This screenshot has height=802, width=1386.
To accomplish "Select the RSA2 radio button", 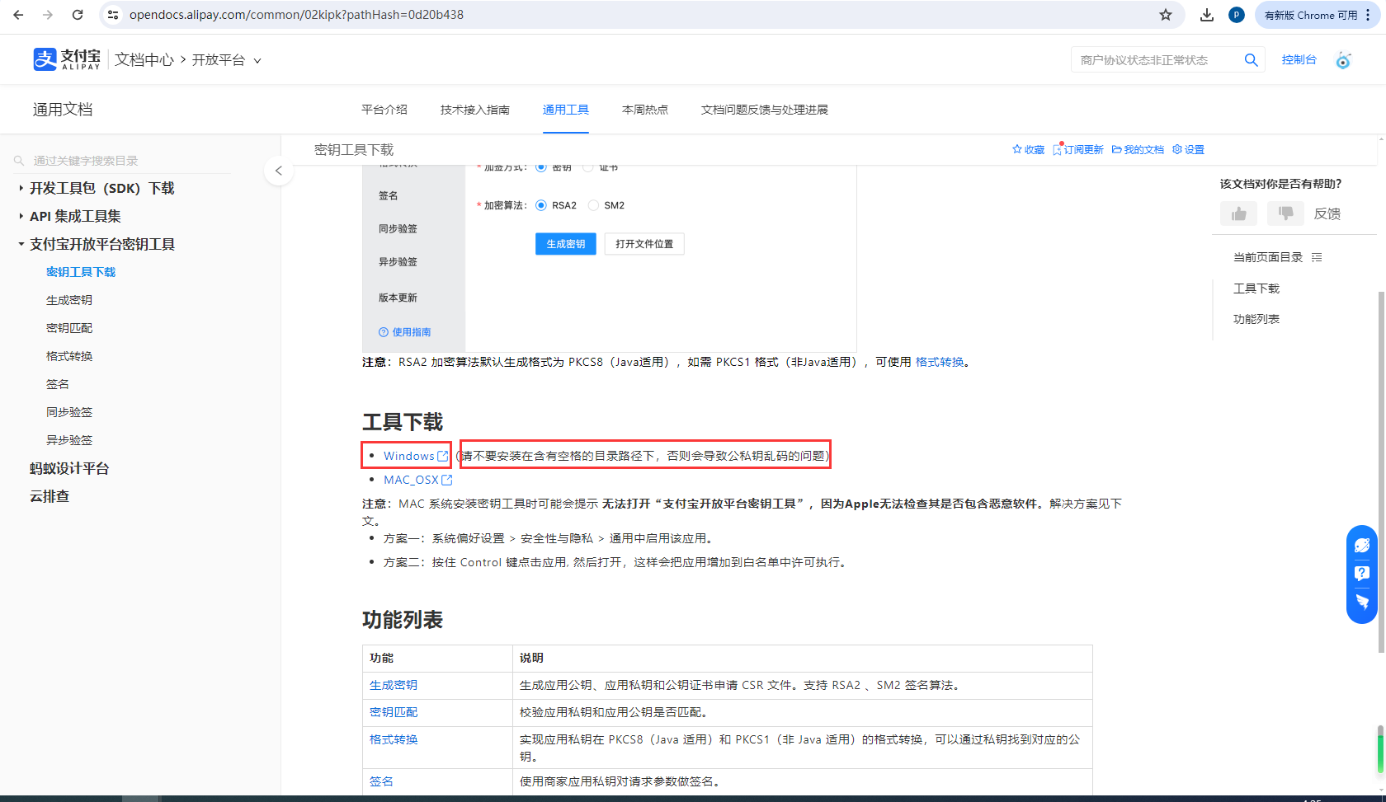I will click(541, 205).
